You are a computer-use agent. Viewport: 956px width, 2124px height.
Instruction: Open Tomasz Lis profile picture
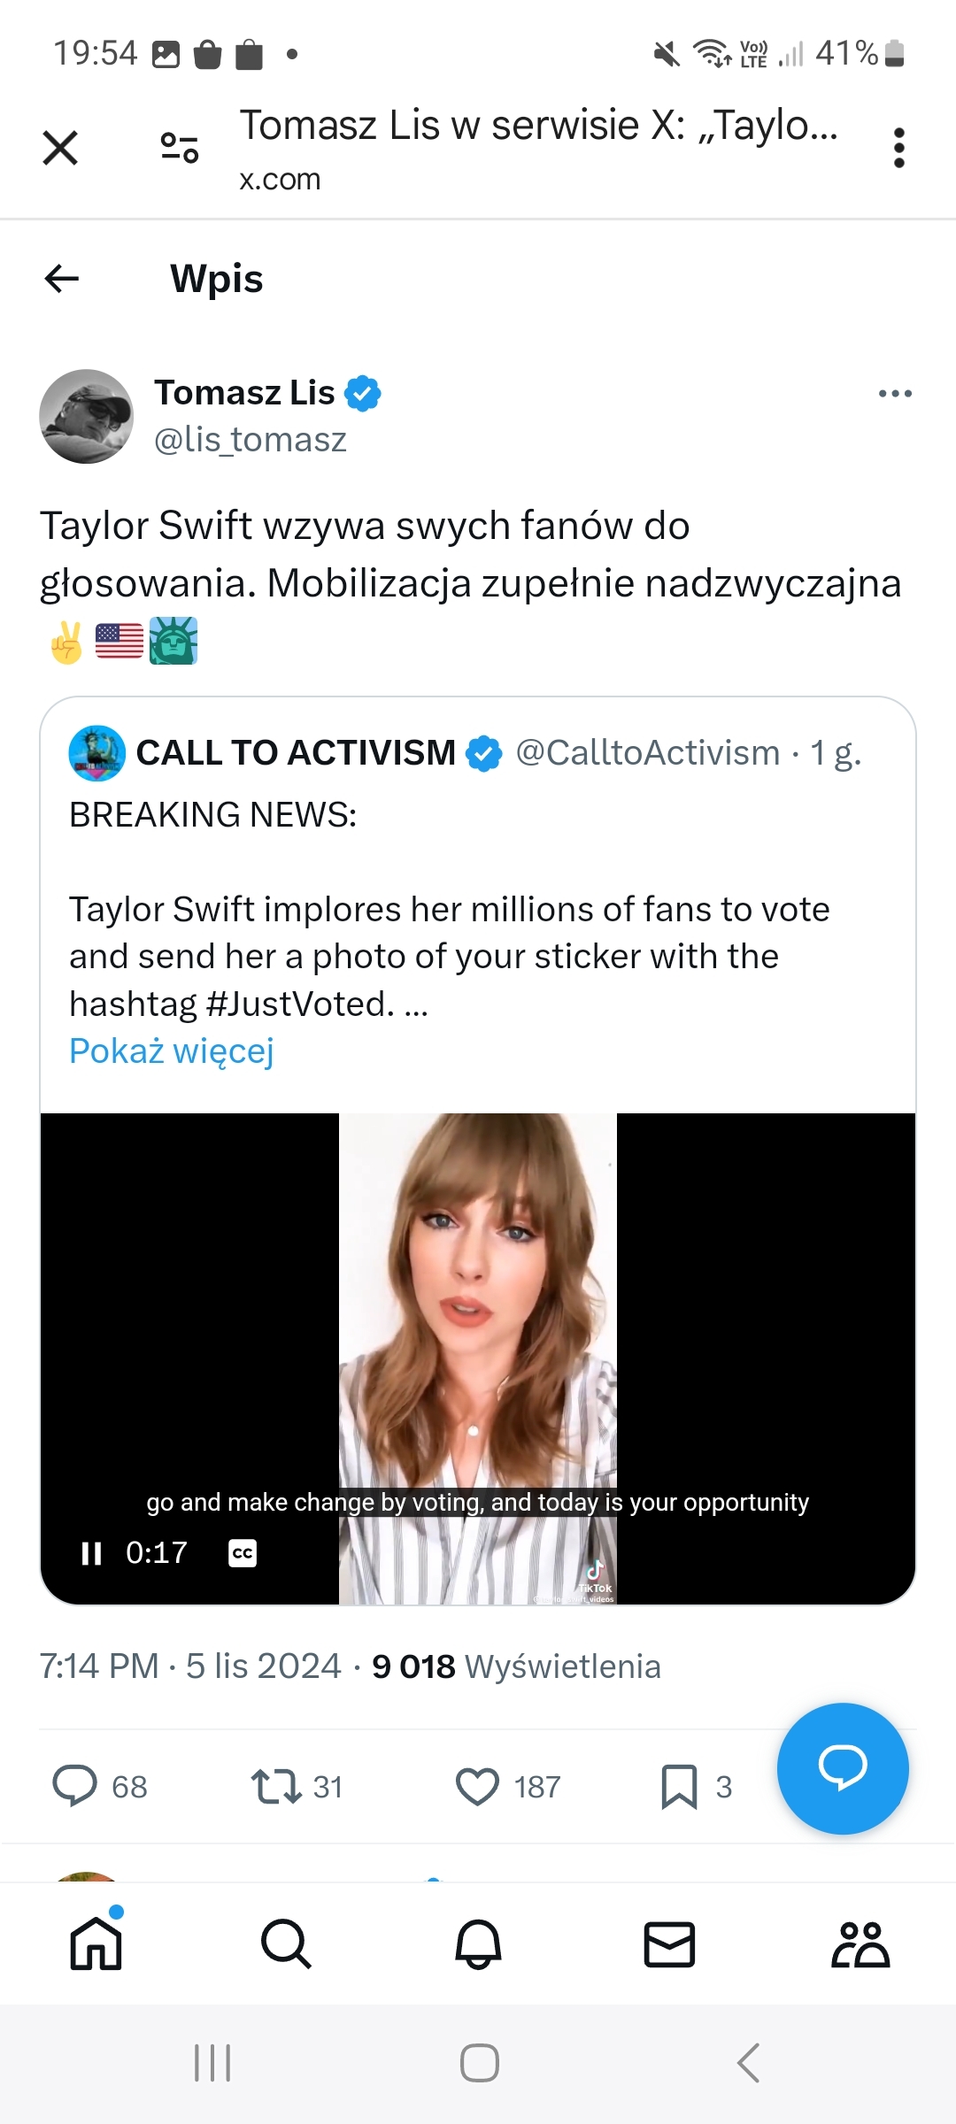point(86,416)
